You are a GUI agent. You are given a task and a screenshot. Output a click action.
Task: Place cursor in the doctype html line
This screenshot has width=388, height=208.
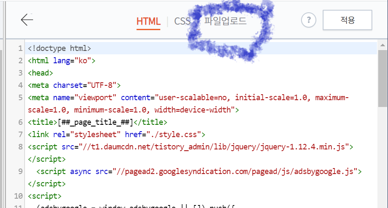pyautogui.click(x=59, y=48)
